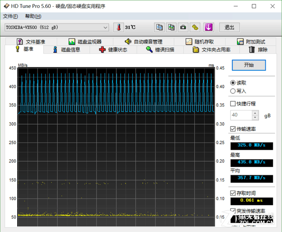282x232 pixels.
Task: Open the 文件(F) menu
Action: [x=11, y=16]
